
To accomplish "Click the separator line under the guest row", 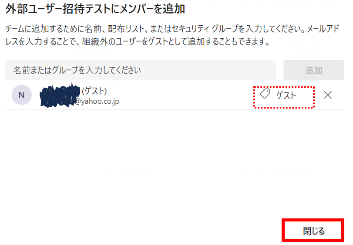I will click(175, 110).
